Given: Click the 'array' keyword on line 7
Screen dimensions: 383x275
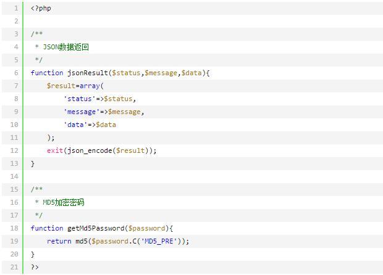Looking at the screenshot, I should coord(90,86).
